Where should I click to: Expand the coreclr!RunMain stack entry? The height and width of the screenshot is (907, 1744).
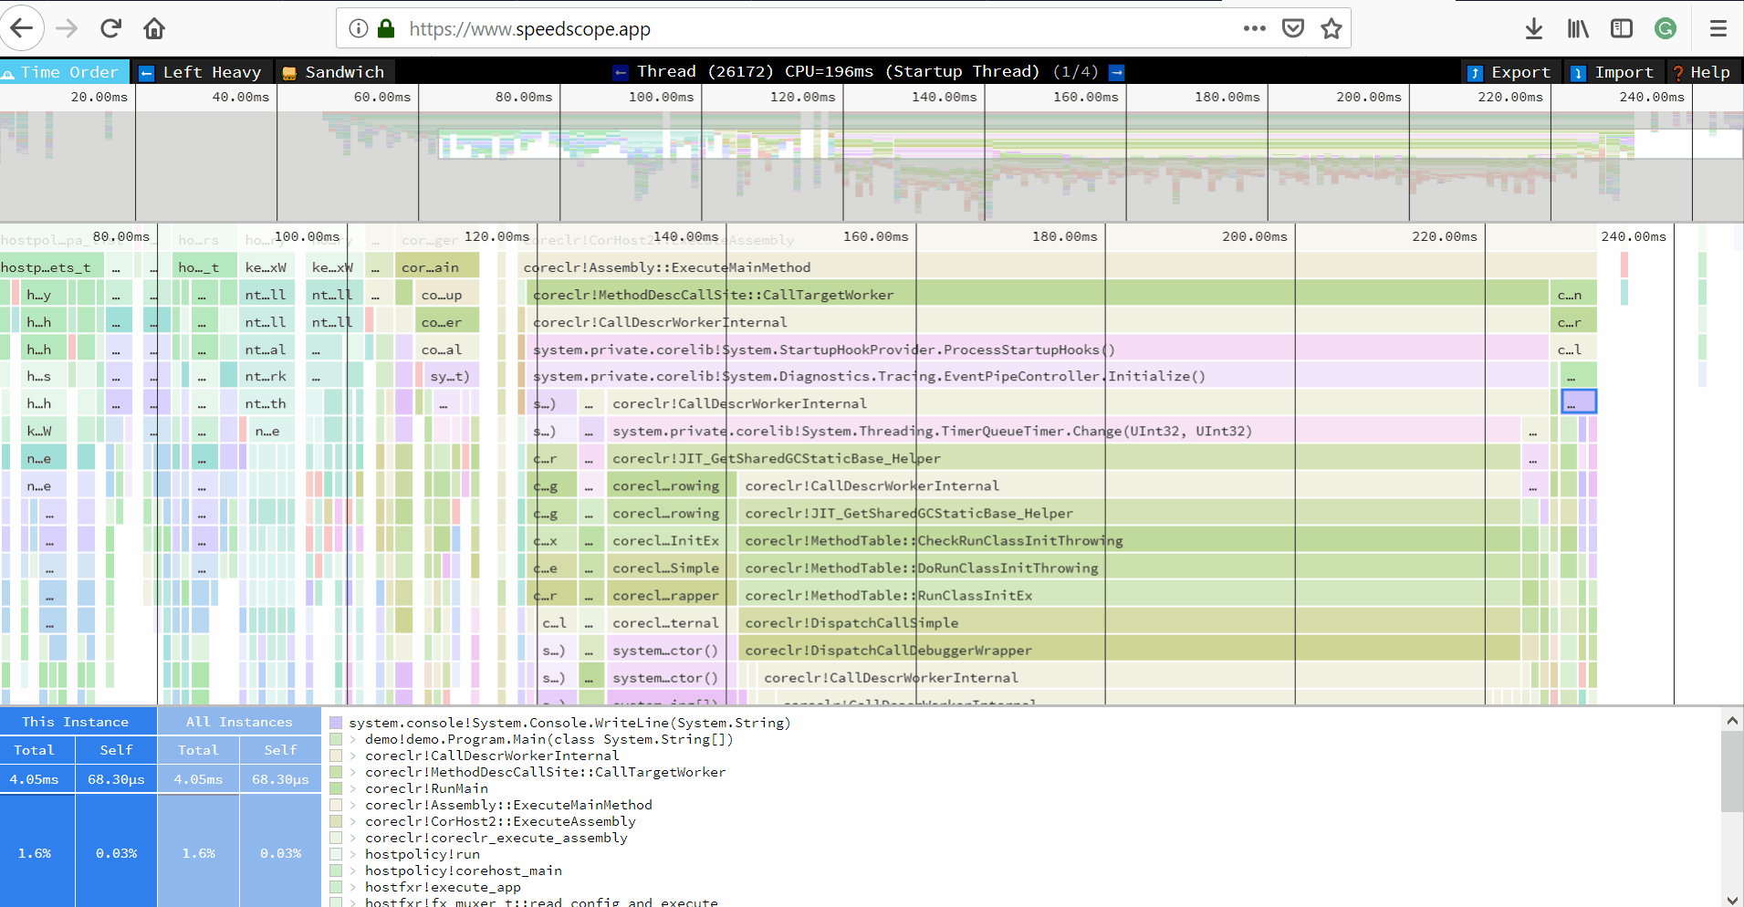click(x=353, y=788)
